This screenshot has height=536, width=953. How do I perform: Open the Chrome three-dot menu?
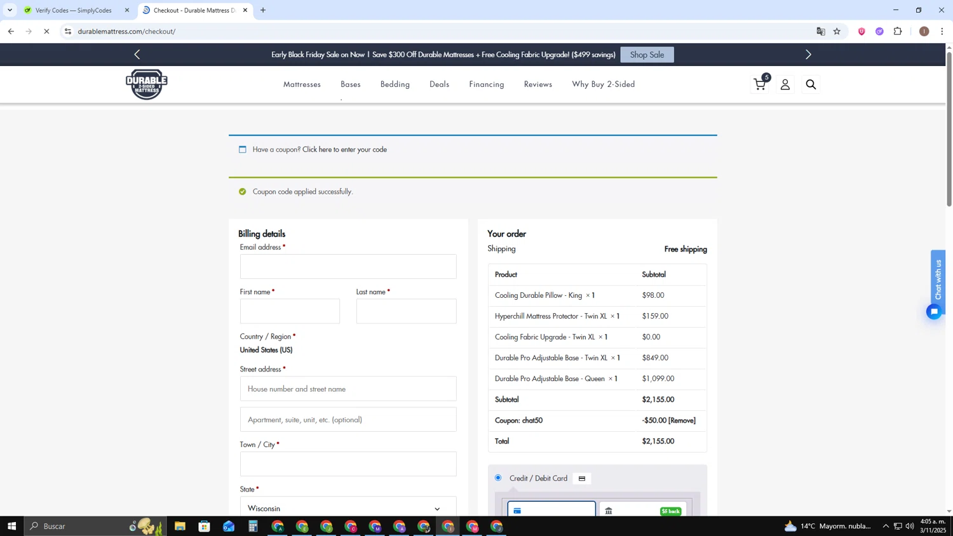pyautogui.click(x=942, y=31)
